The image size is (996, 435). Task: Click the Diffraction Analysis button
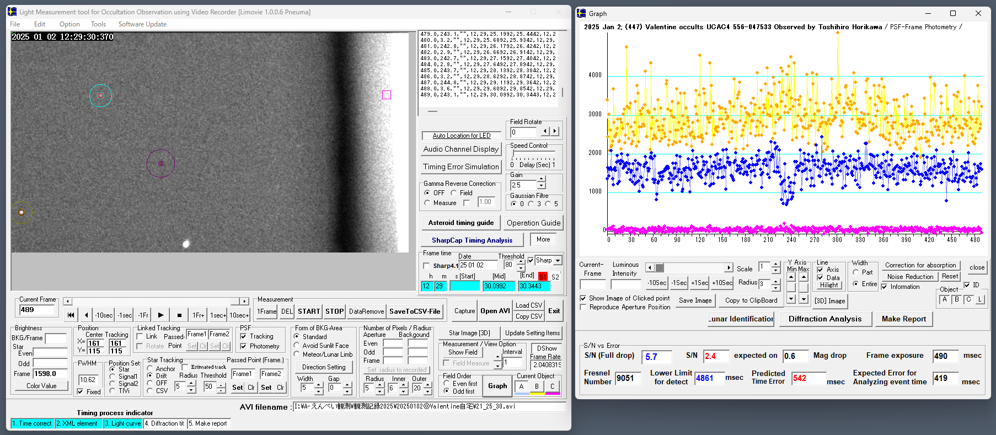(x=824, y=319)
